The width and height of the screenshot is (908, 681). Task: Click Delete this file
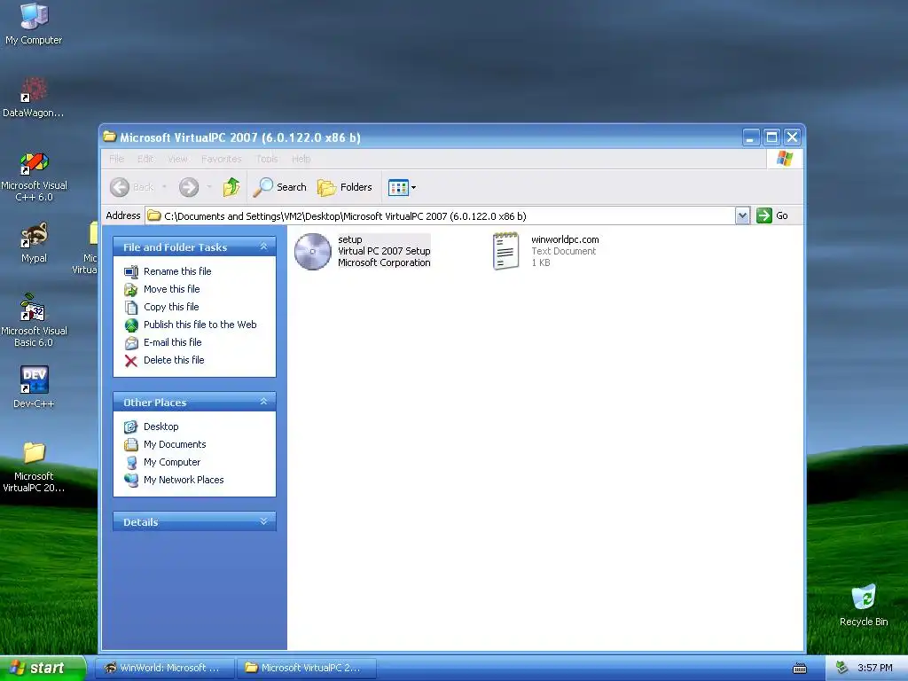[x=174, y=360]
